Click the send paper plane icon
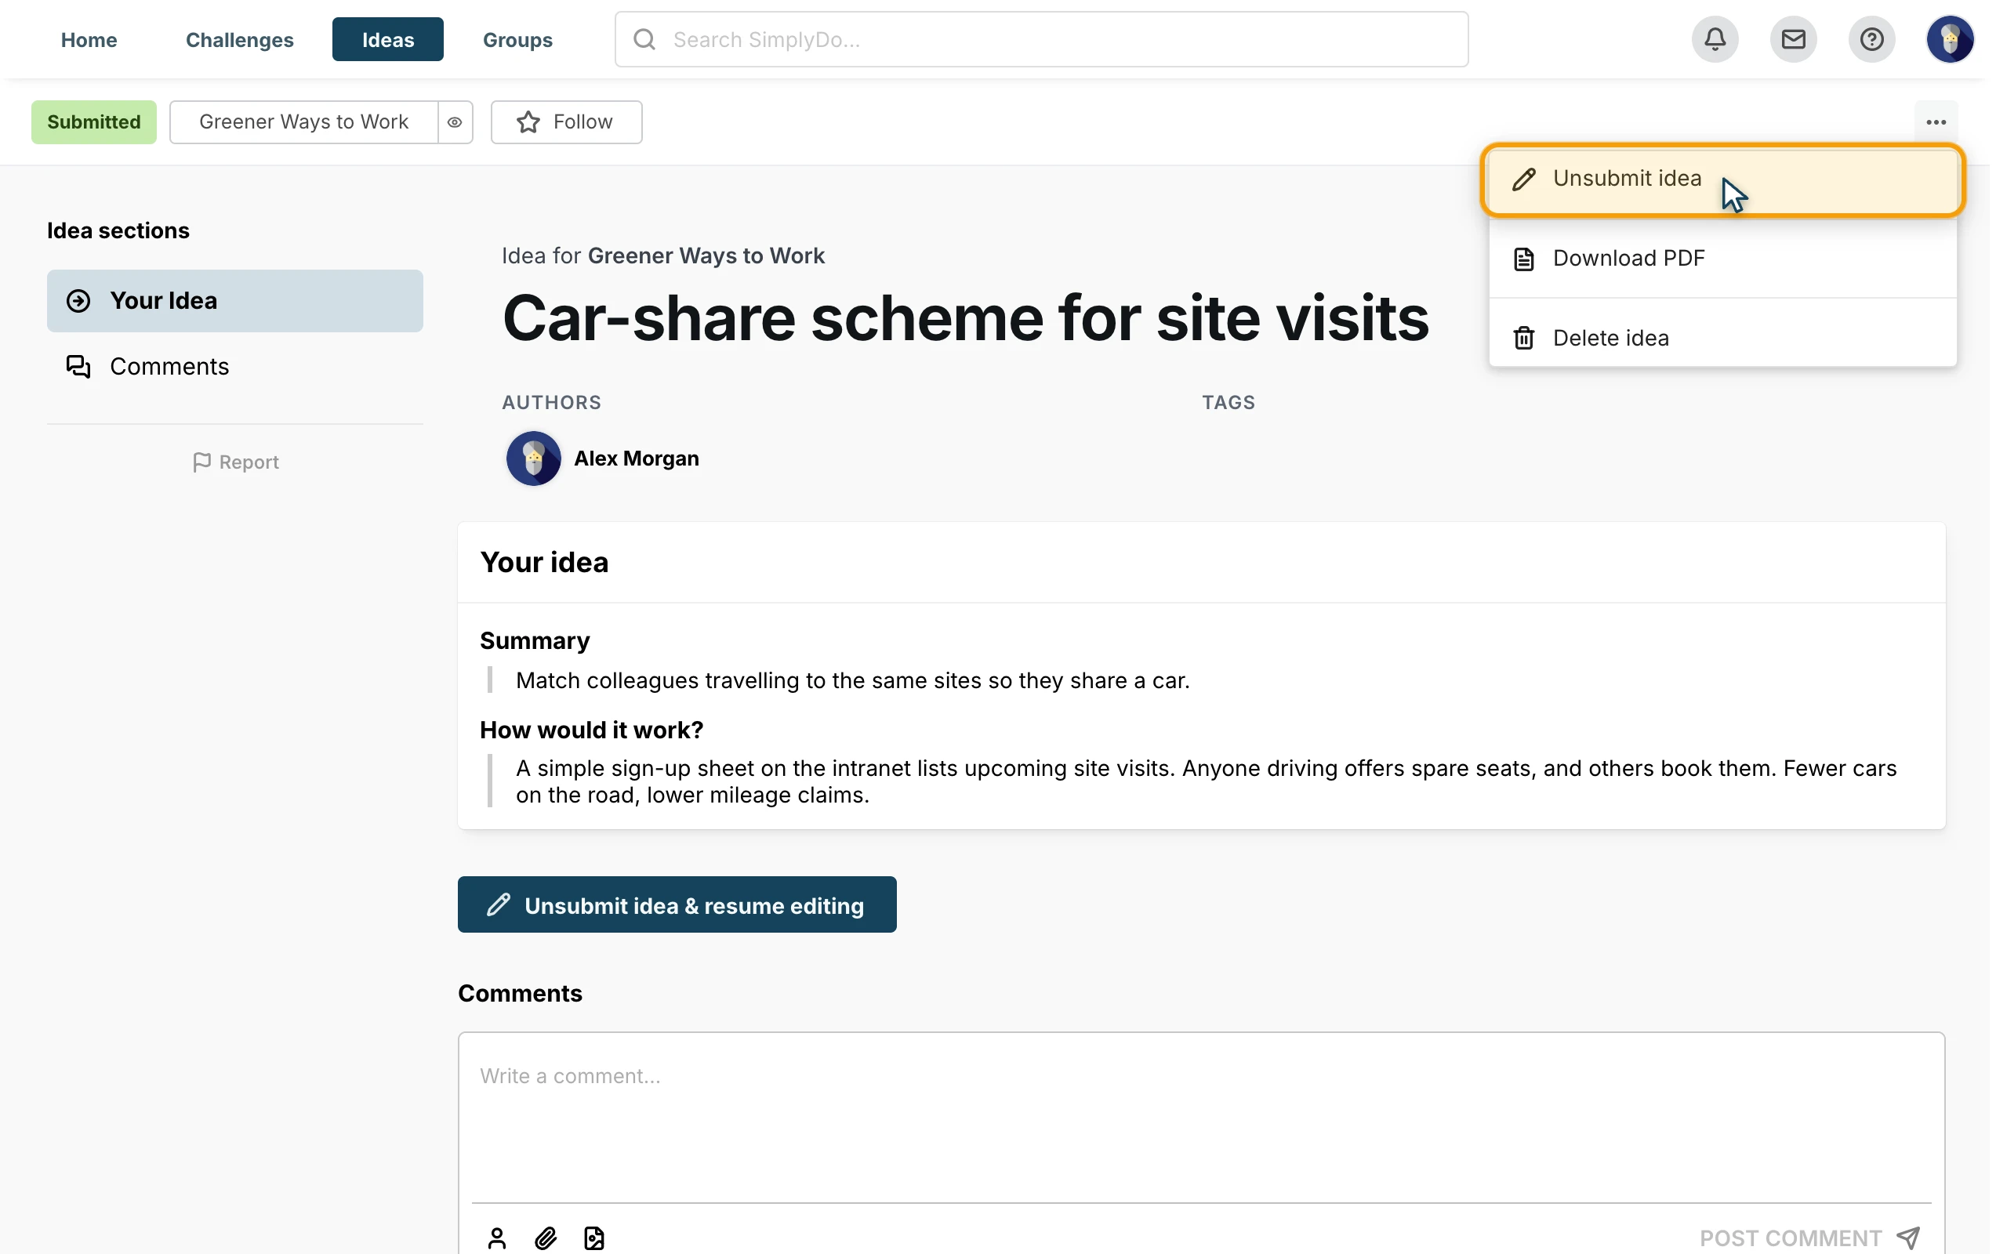 1907,1238
